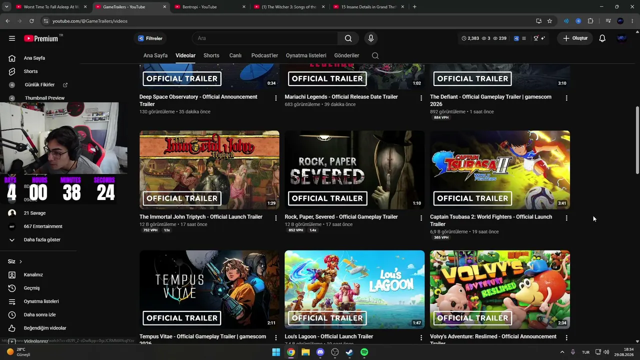Open options for Deep Space Observatory video
This screenshot has width=640, height=360.
click(x=275, y=98)
